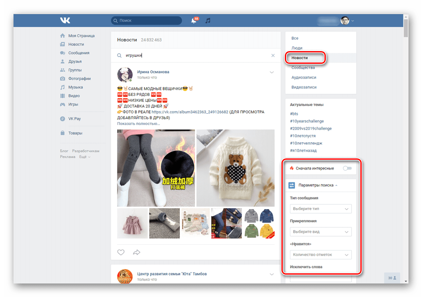The height and width of the screenshot is (297, 422).
Task: Expand post options chevron for Ирина Османова
Action: point(272,72)
